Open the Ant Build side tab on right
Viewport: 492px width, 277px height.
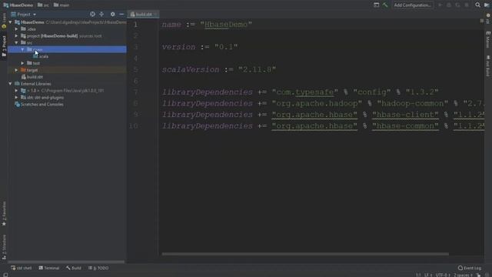[x=488, y=66]
